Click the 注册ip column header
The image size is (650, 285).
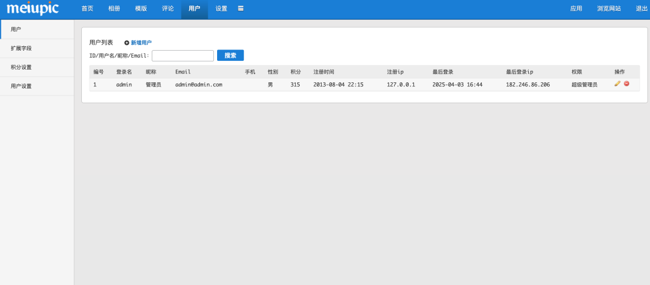[395, 72]
